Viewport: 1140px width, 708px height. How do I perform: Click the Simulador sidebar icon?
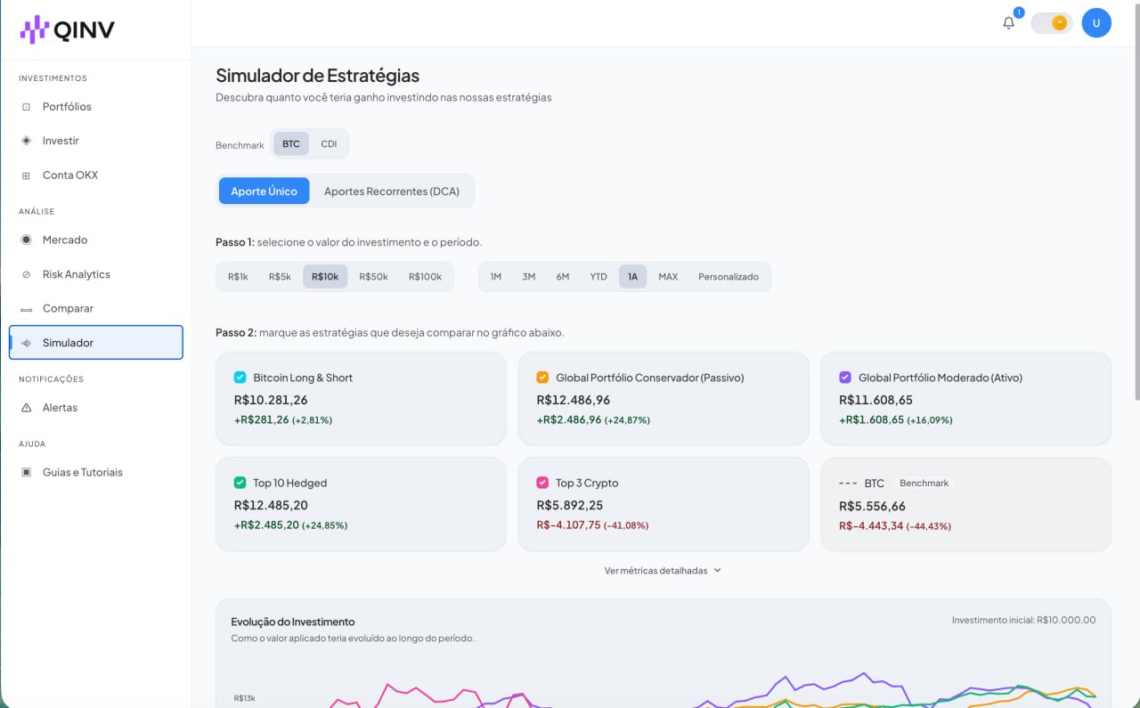coord(26,343)
